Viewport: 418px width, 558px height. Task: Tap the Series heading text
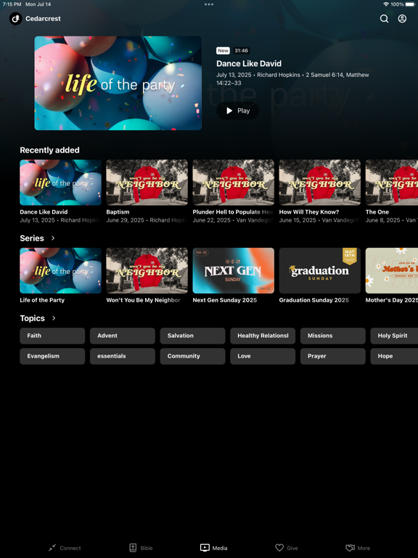pyautogui.click(x=32, y=238)
